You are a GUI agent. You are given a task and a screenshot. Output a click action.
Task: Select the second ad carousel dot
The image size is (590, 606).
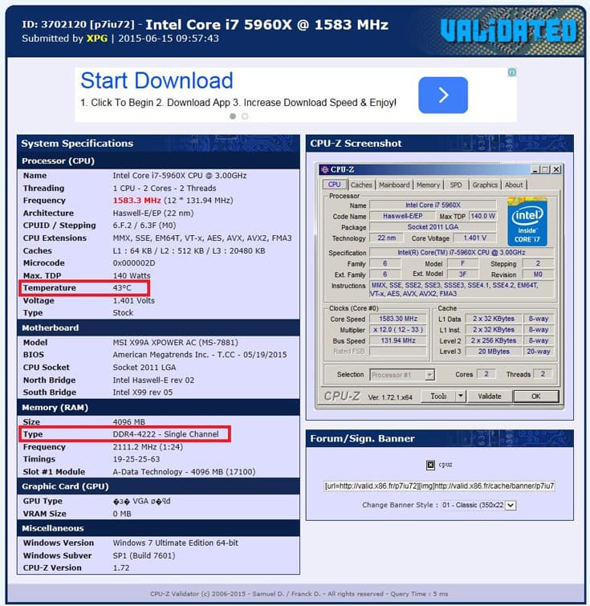click(x=245, y=116)
